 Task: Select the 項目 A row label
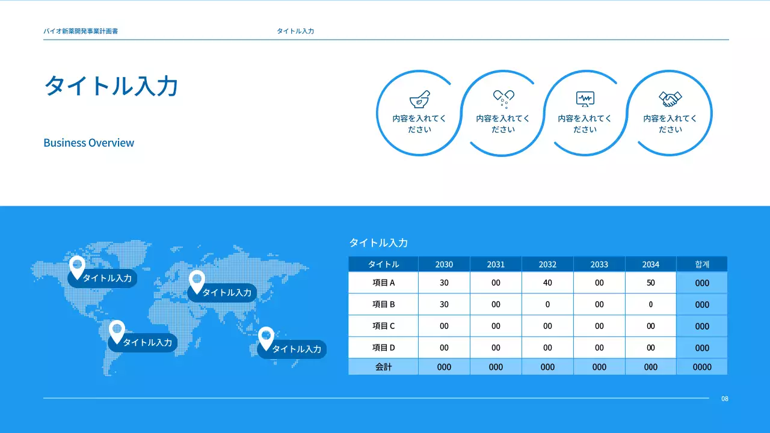[x=383, y=283]
